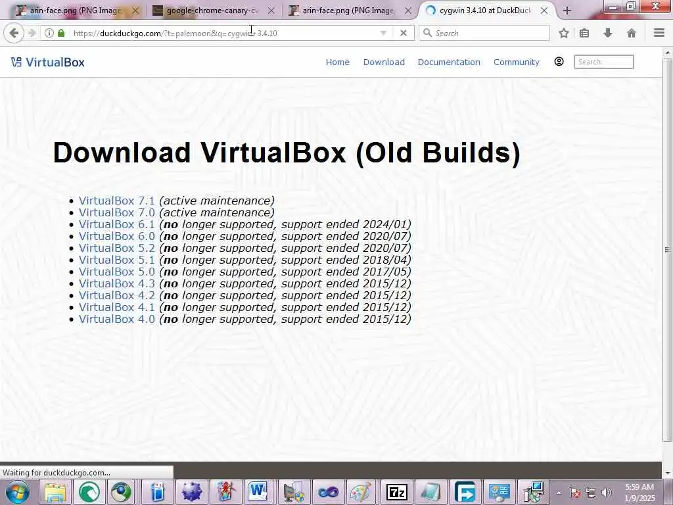Screen dimensions: 673x505
Task: Click the status text "Waiting for duckduckgo.com..."
Action: point(57,473)
